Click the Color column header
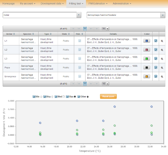This screenshot has height=155, width=168. [147, 34]
